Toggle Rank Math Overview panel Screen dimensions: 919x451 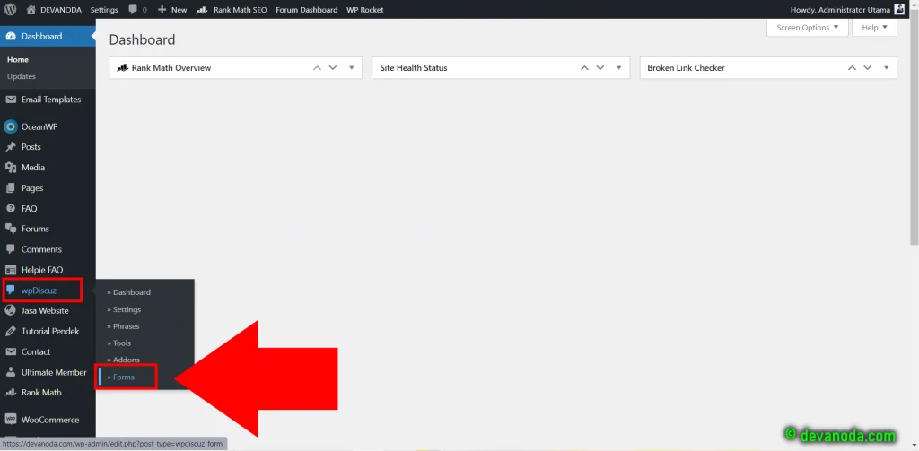pos(352,68)
